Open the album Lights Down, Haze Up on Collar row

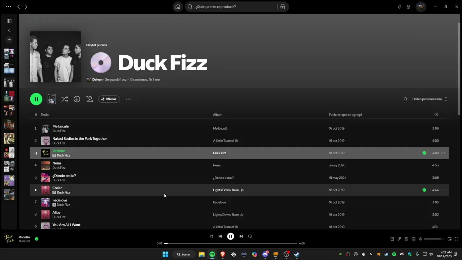pyautogui.click(x=228, y=190)
